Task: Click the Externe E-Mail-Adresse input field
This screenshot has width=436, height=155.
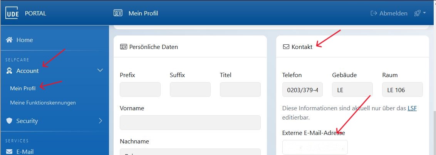Action: click(315, 147)
